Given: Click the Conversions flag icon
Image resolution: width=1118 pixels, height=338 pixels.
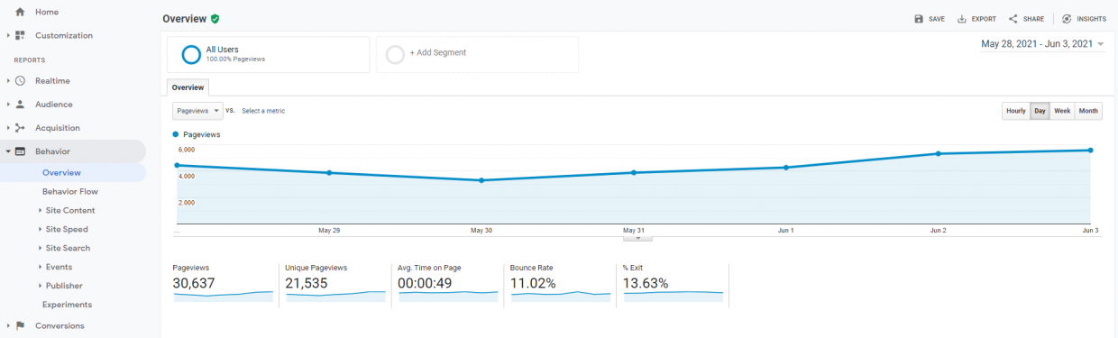Looking at the screenshot, I should point(20,325).
